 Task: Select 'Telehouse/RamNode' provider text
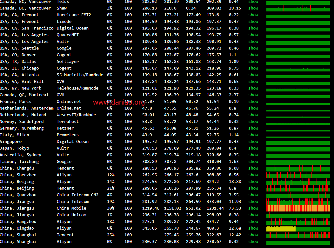tap(77, 88)
